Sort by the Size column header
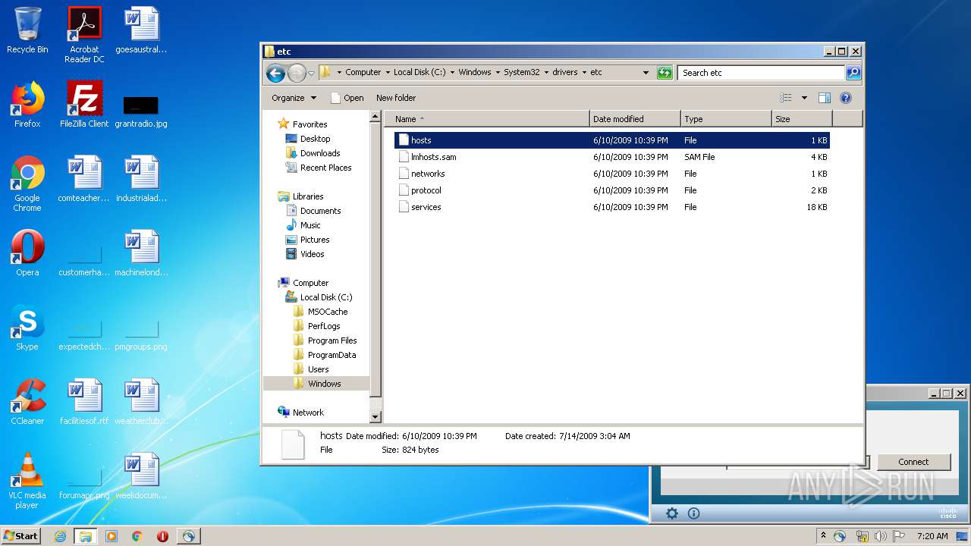The image size is (971, 546). (x=802, y=119)
